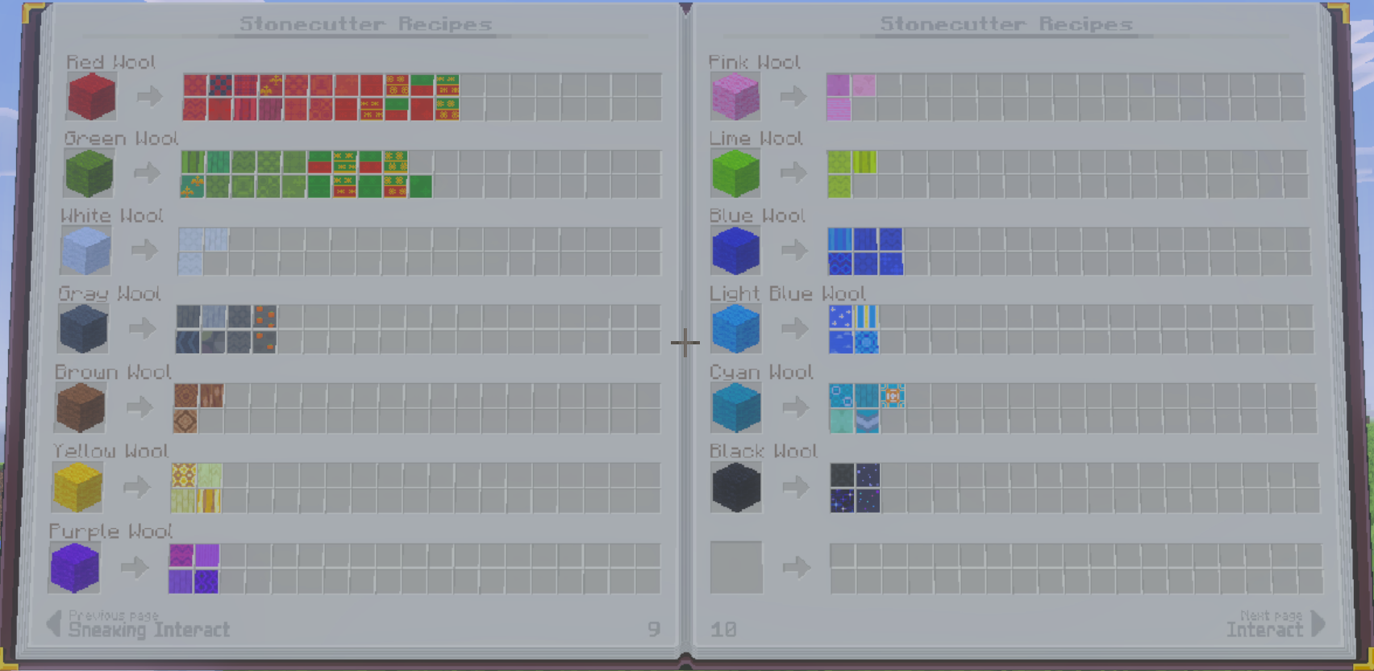Select first output variant in Black Wool row
Viewport: 1374px width, 671px height.
pos(843,475)
